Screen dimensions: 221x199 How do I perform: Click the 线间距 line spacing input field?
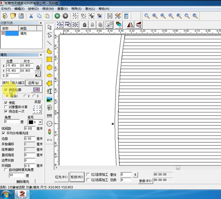(29, 128)
